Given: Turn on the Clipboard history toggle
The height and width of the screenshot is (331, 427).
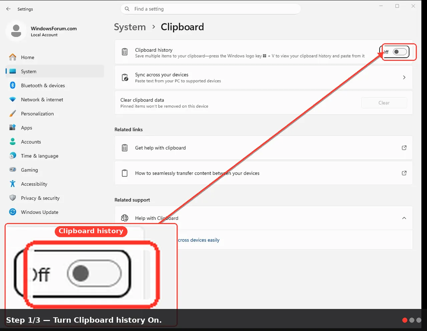Looking at the screenshot, I should (x=400, y=52).
